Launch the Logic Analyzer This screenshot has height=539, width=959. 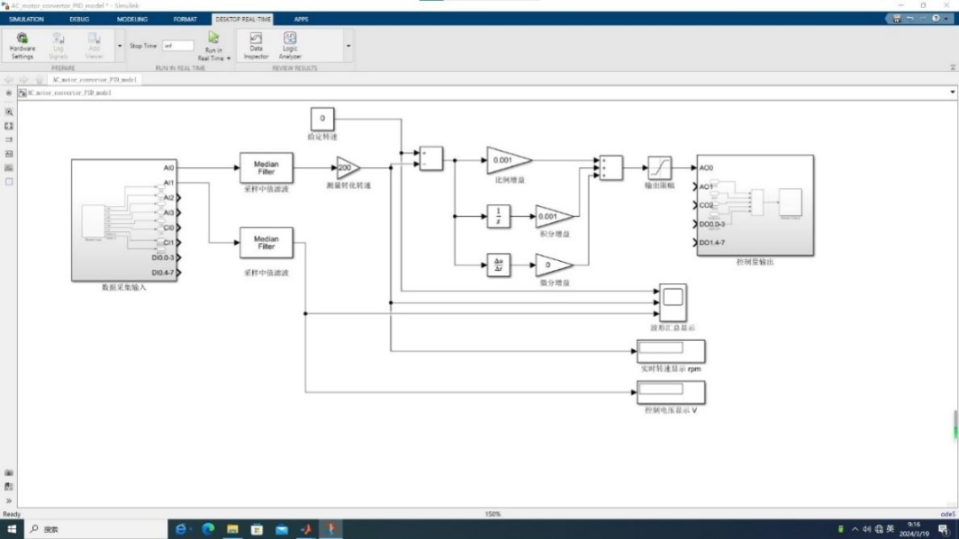click(x=289, y=46)
